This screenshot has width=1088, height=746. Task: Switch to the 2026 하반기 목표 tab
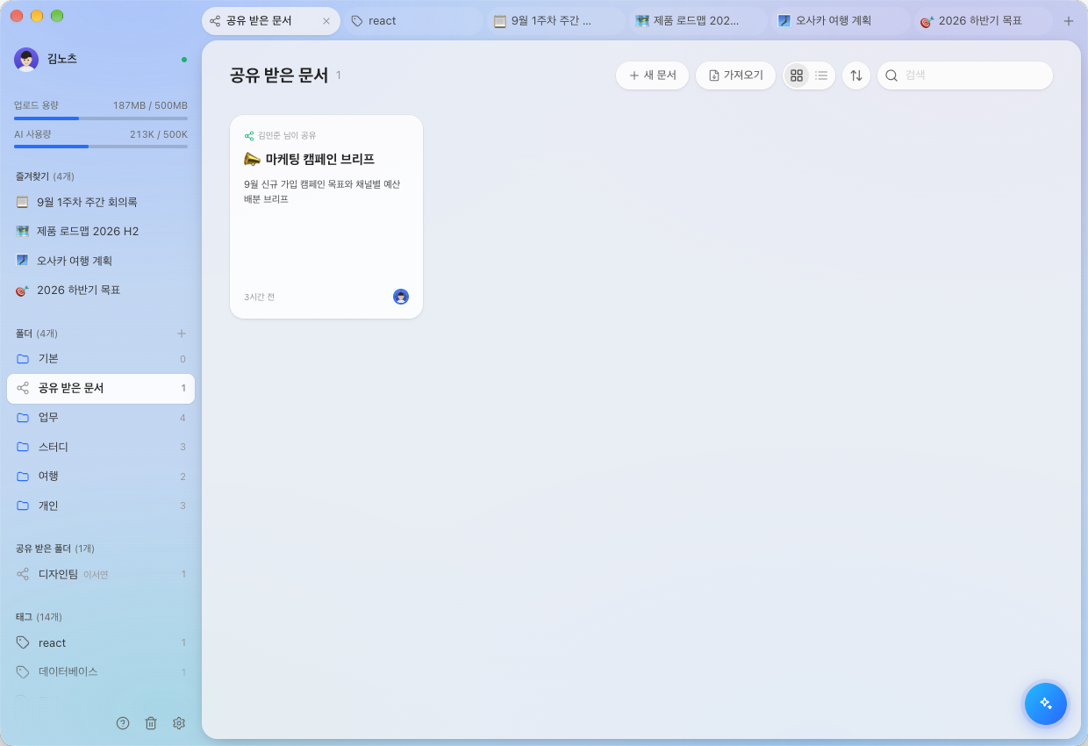point(983,21)
